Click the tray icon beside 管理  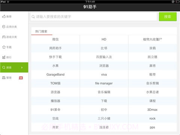(4, 78)
